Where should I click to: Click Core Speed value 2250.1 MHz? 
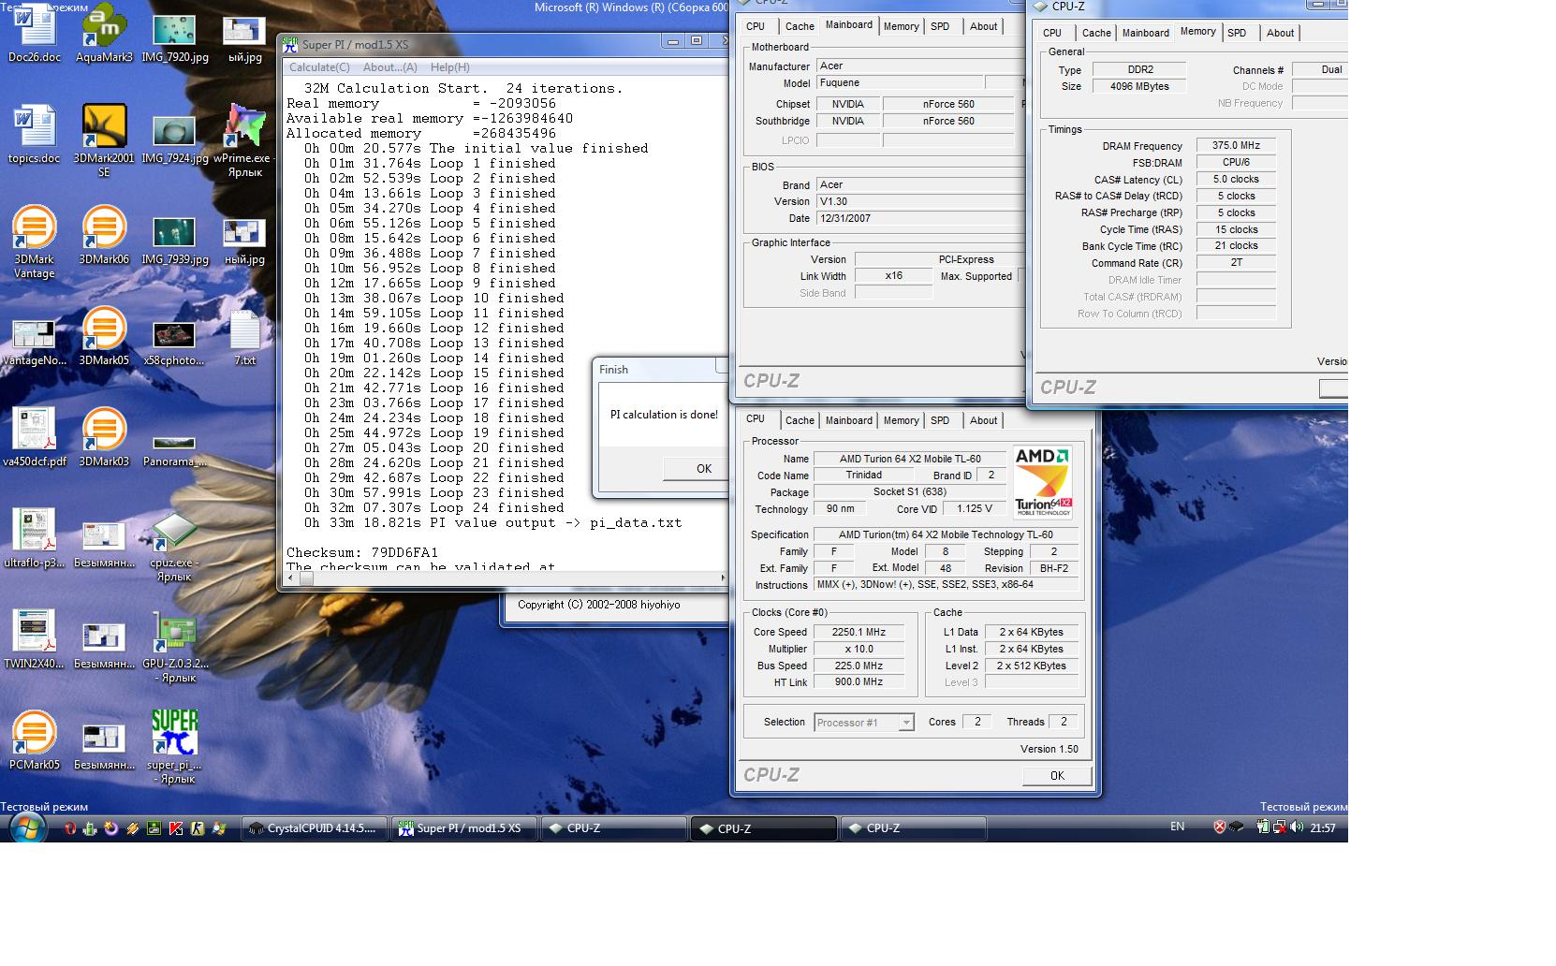(859, 632)
